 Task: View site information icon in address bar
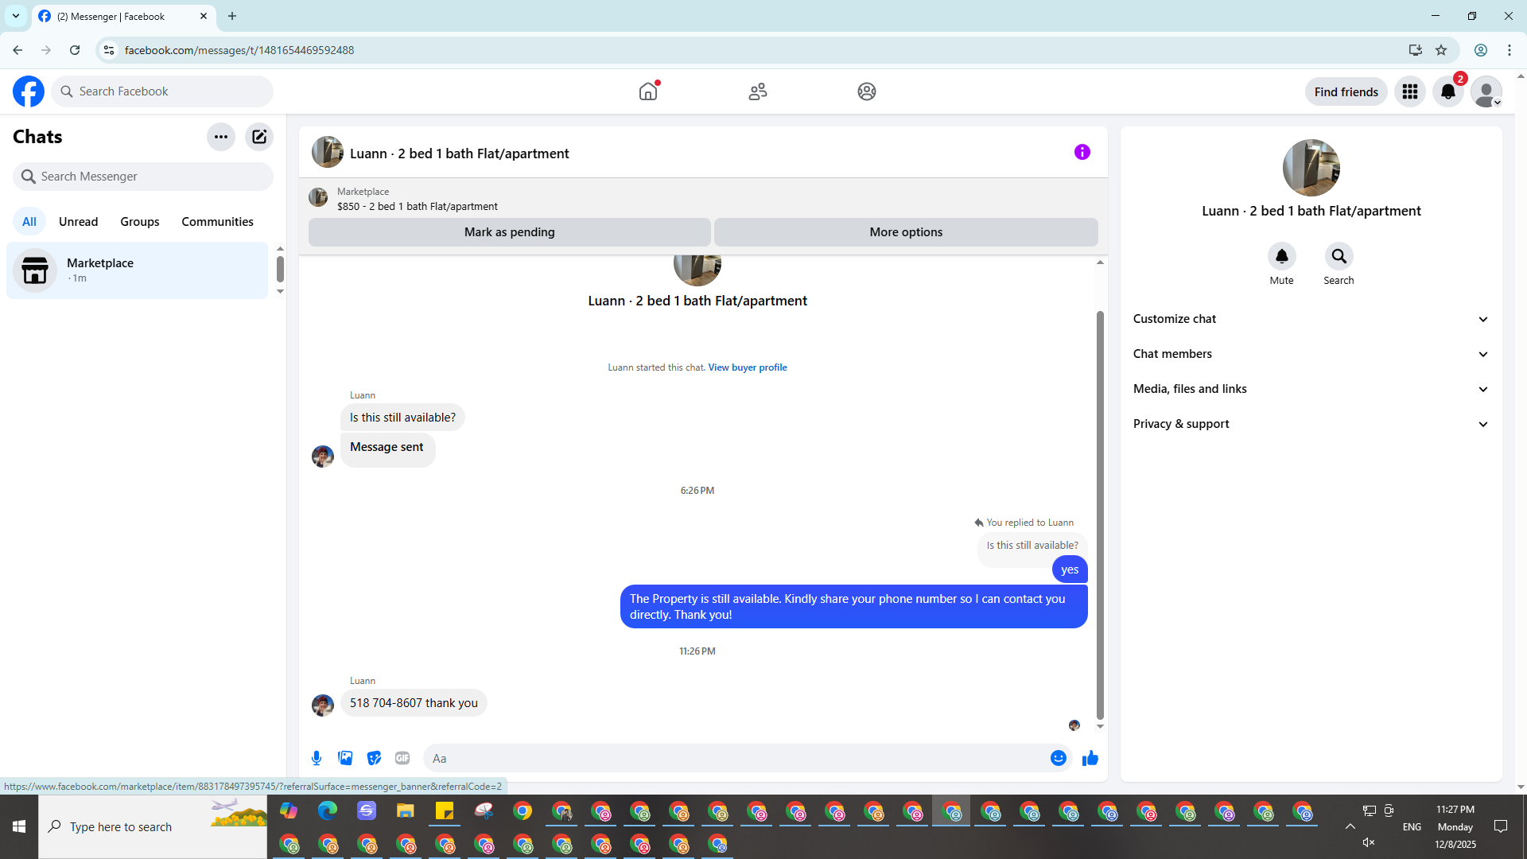109,50
